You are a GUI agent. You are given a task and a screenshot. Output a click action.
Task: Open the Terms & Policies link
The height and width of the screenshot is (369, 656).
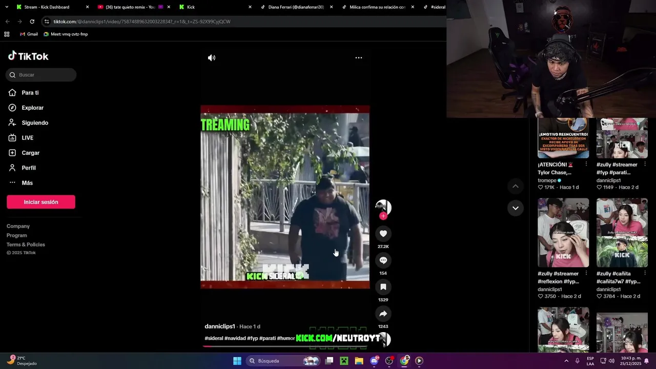26,244
